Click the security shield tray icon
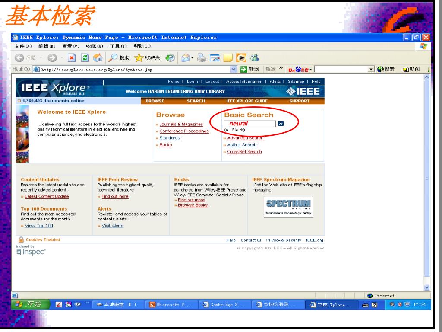442x332 pixels. click(400, 304)
